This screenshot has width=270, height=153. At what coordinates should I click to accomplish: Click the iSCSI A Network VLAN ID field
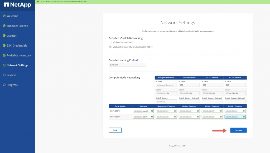coord(212,85)
